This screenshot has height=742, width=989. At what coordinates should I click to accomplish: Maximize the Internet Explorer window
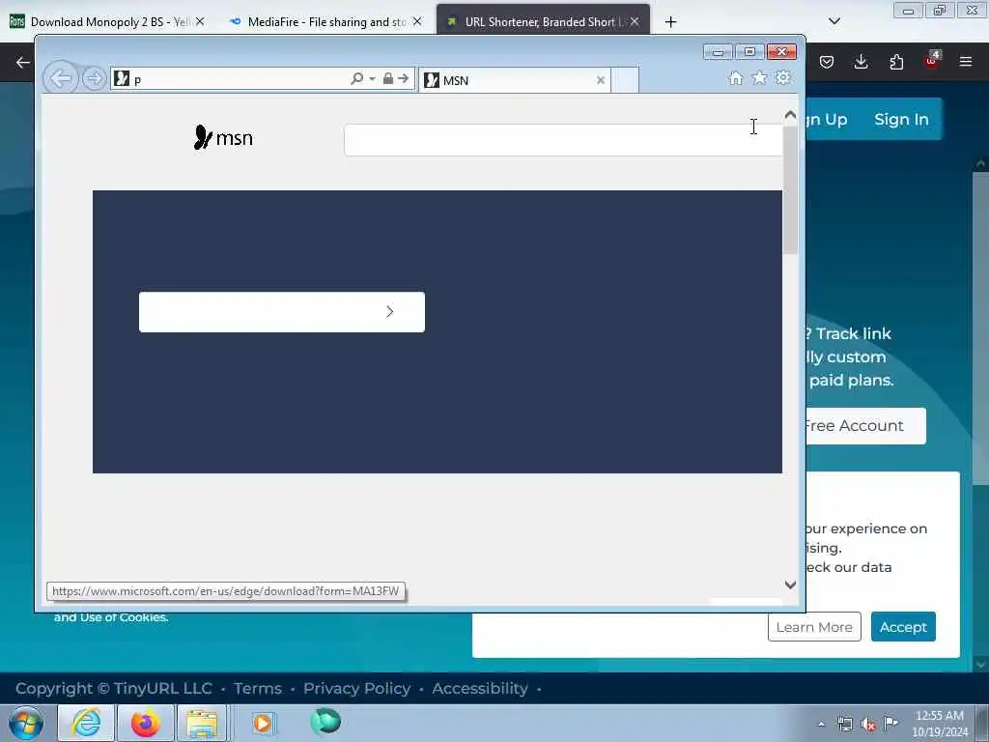click(749, 52)
